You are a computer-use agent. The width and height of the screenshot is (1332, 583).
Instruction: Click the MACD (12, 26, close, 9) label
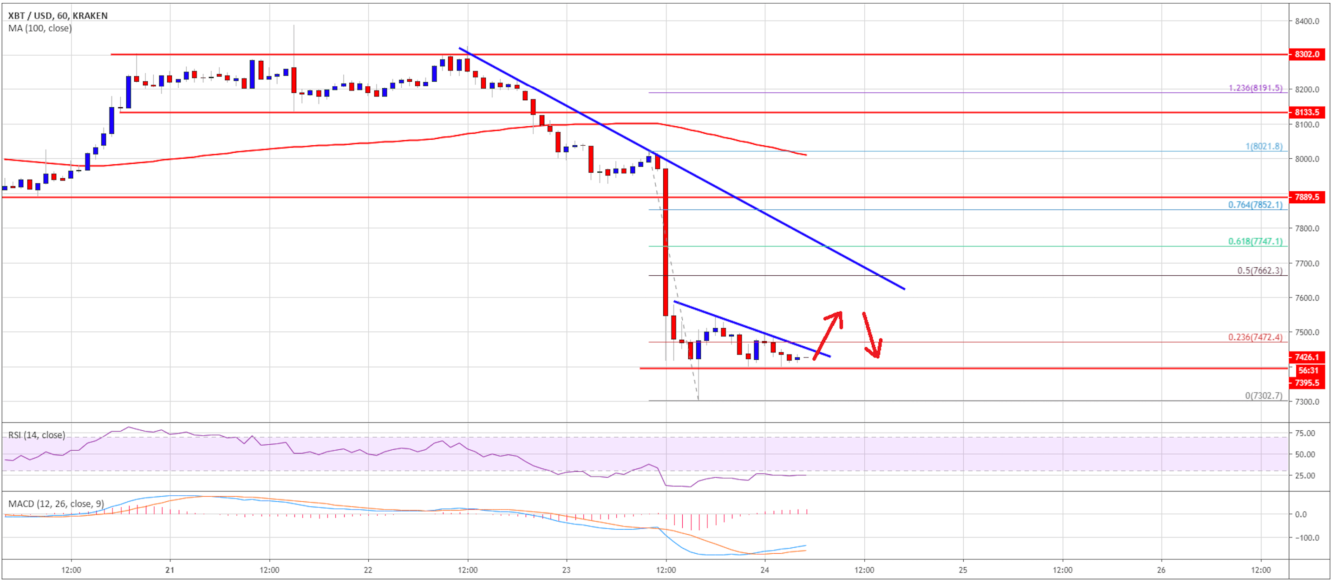click(56, 504)
